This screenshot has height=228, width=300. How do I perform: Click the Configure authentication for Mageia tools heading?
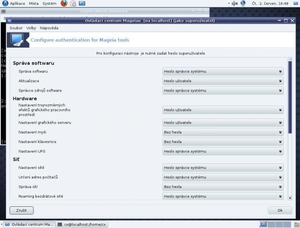tap(80, 40)
